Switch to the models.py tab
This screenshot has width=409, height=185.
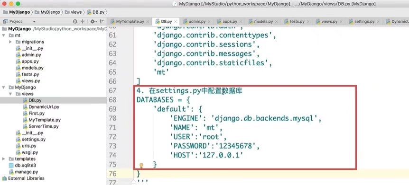pyautogui.click(x=263, y=21)
